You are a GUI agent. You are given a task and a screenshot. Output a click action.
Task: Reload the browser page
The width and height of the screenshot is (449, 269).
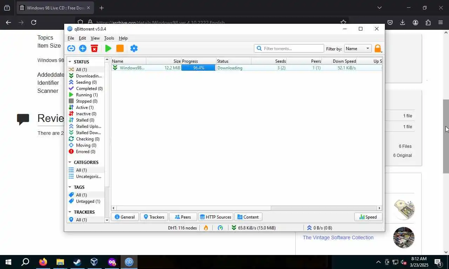pyautogui.click(x=34, y=22)
